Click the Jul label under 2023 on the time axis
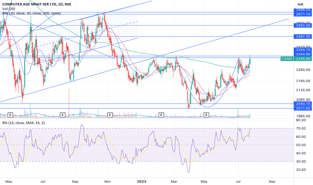 (238, 182)
